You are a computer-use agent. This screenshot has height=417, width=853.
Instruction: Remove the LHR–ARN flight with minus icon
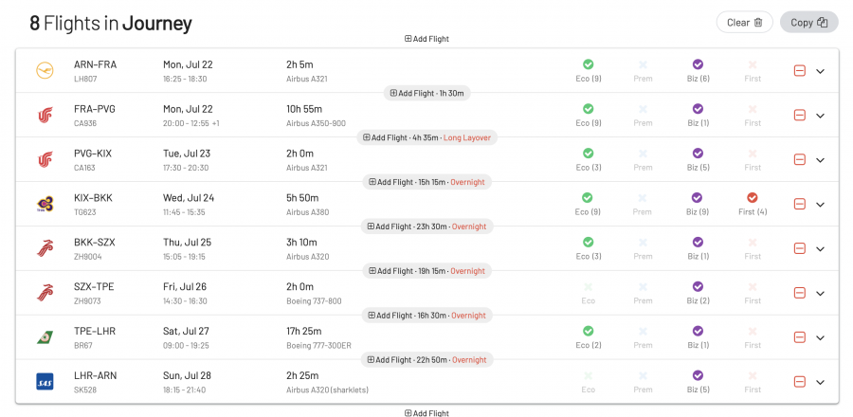[799, 382]
